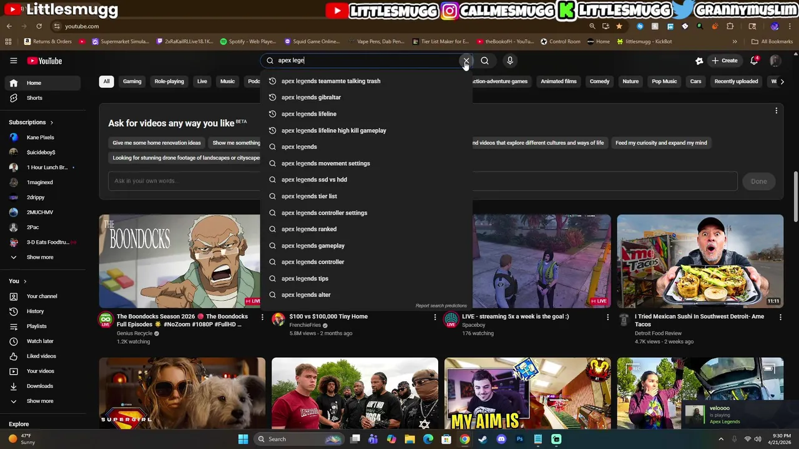799x449 pixels.
Task: Select the Gaming filter chip
Action: (x=132, y=81)
